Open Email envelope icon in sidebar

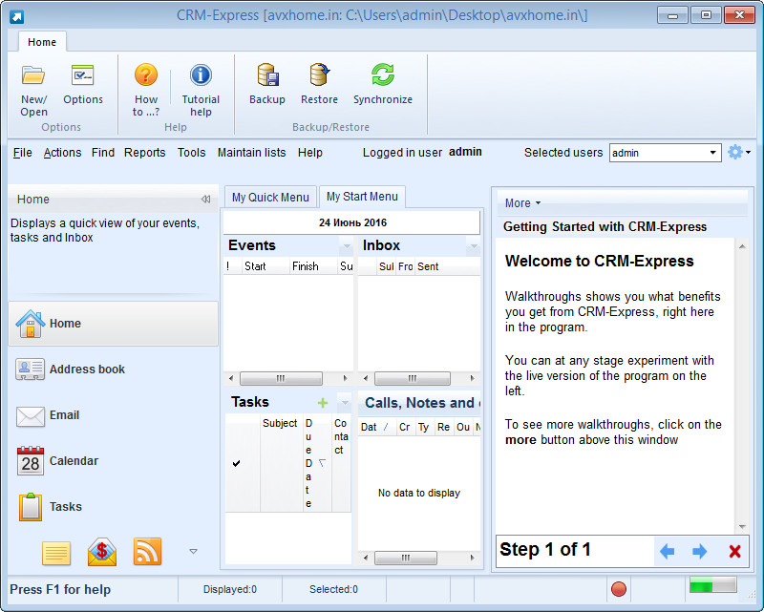point(31,415)
